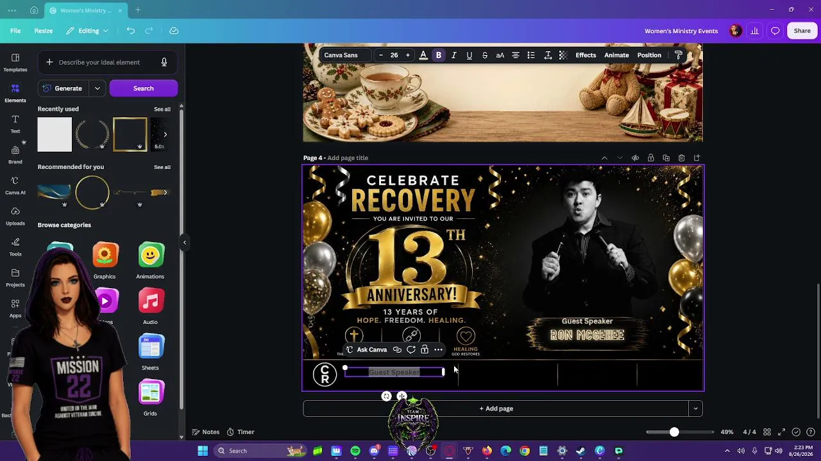This screenshot has width=821, height=461.
Task: Toggle italic formatting
Action: pyautogui.click(x=454, y=55)
